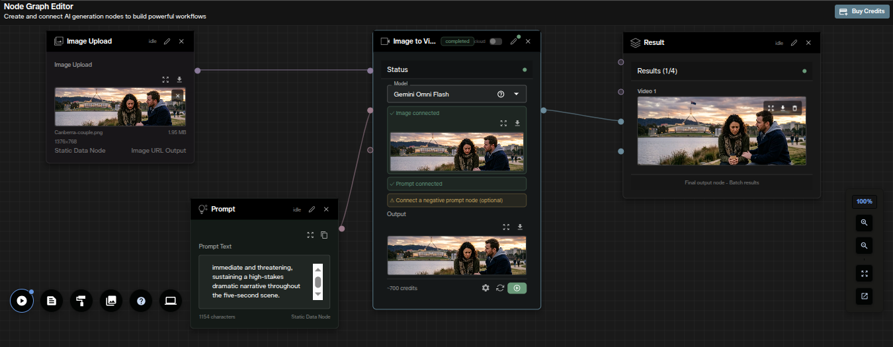Open the document templates toolbar icon
This screenshot has height=347, width=893.
coord(52,301)
